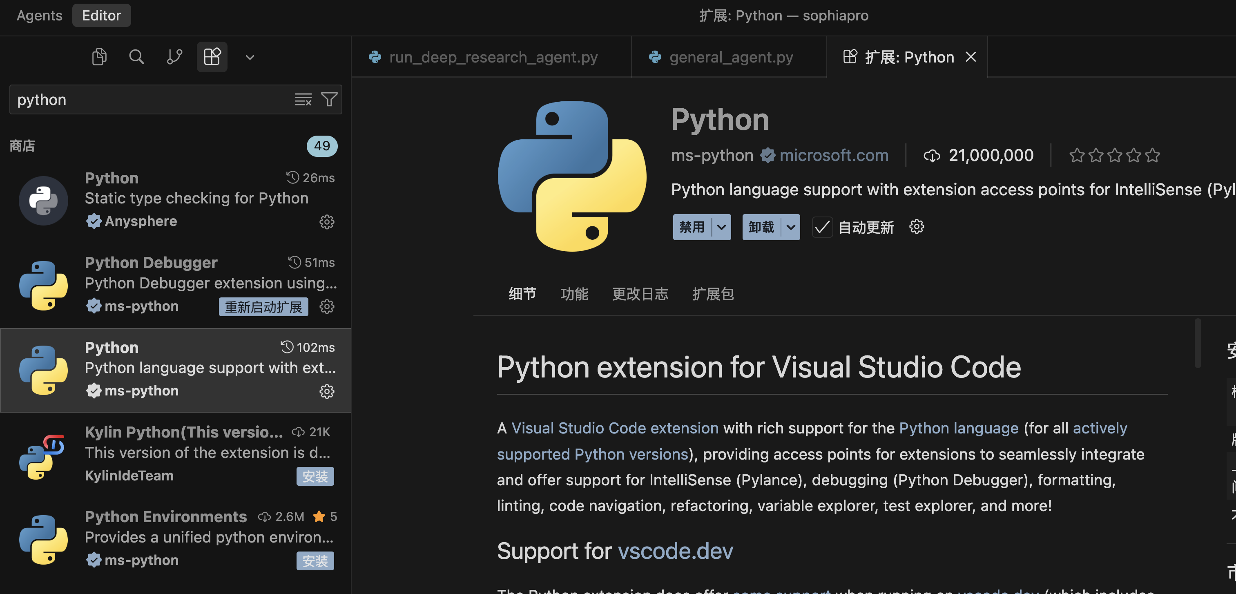
Task: Open extension settings gear beside 自动更新
Action: (917, 226)
